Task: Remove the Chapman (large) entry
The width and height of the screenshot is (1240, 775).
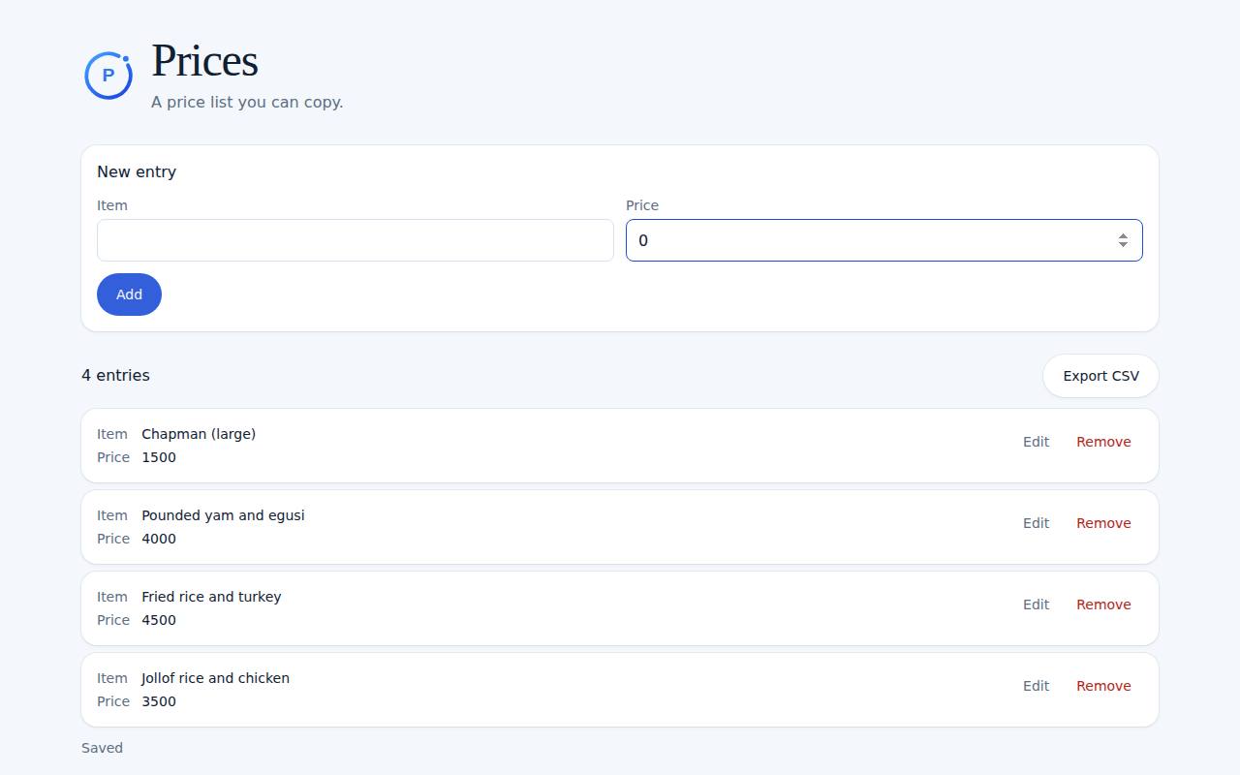Action: (x=1103, y=442)
